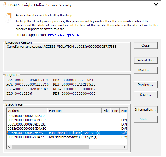Click the Function column header
The image size is (166, 157).
(x=75, y=111)
